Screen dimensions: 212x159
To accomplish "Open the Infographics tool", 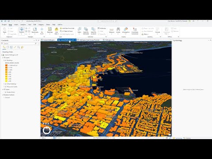I will pyautogui.click(x=126, y=30).
